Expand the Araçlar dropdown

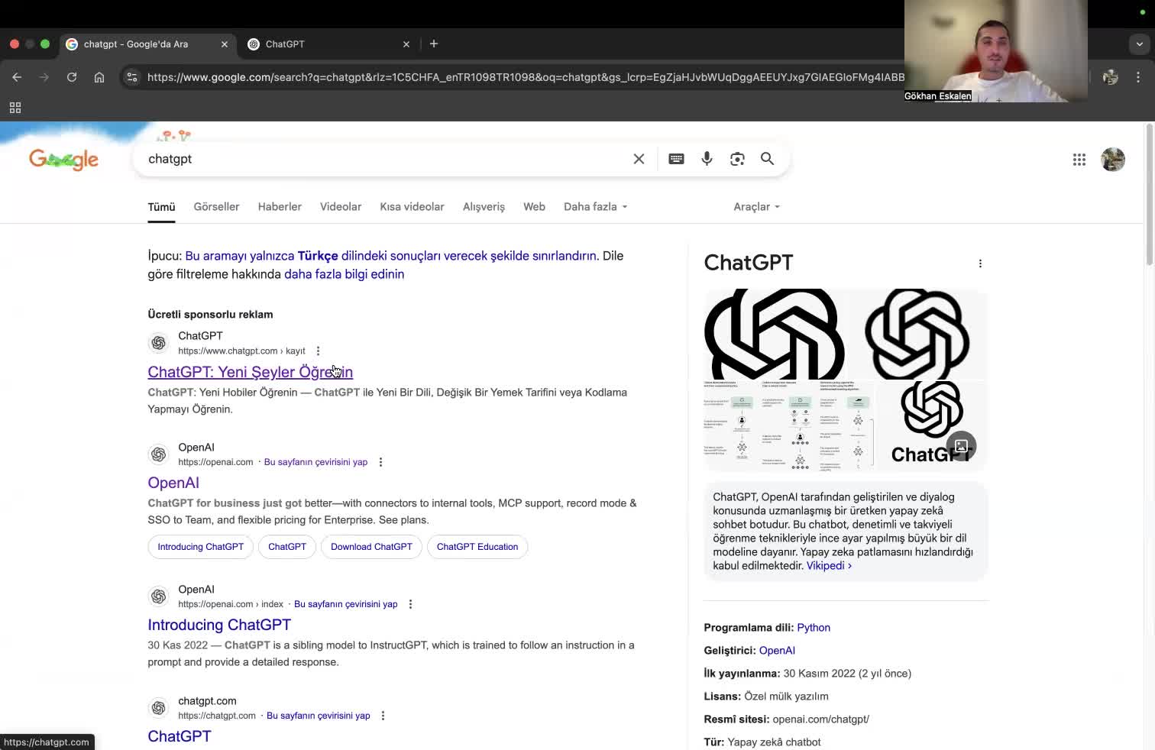(x=756, y=207)
